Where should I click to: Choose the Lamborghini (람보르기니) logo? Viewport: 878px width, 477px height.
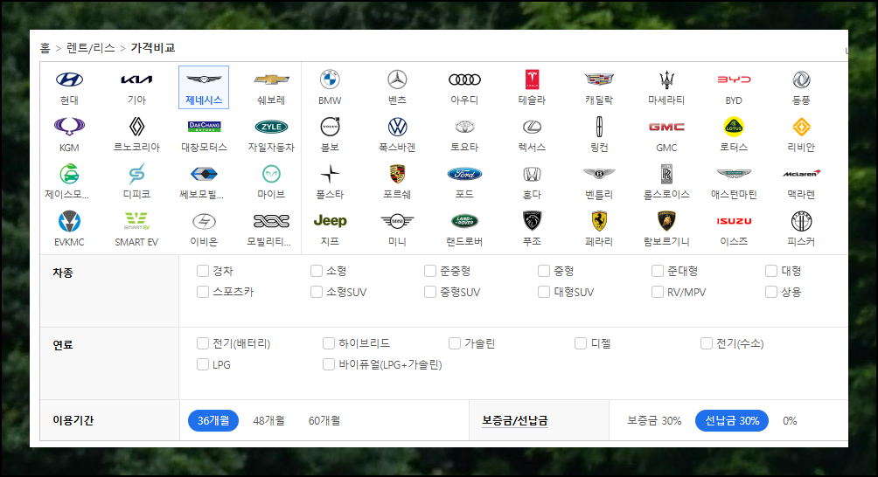666,221
